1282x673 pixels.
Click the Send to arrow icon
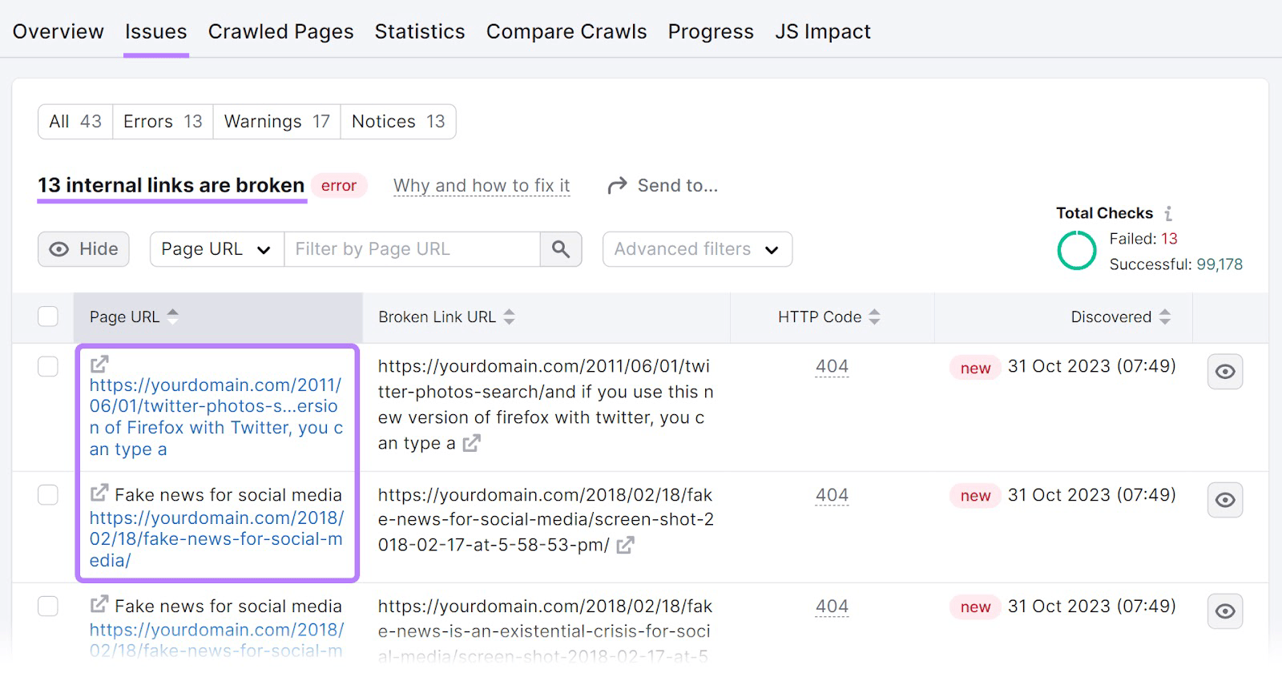click(617, 186)
